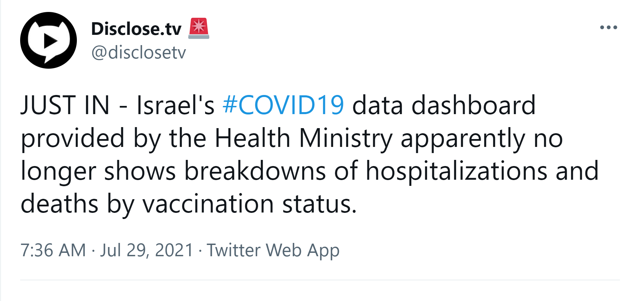Click 'vaccination status' at tweet end
The image size is (635, 301).
(249, 204)
